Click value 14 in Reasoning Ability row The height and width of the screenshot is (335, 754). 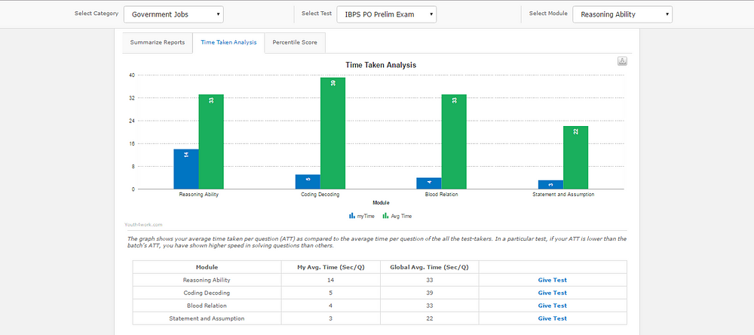click(x=330, y=280)
